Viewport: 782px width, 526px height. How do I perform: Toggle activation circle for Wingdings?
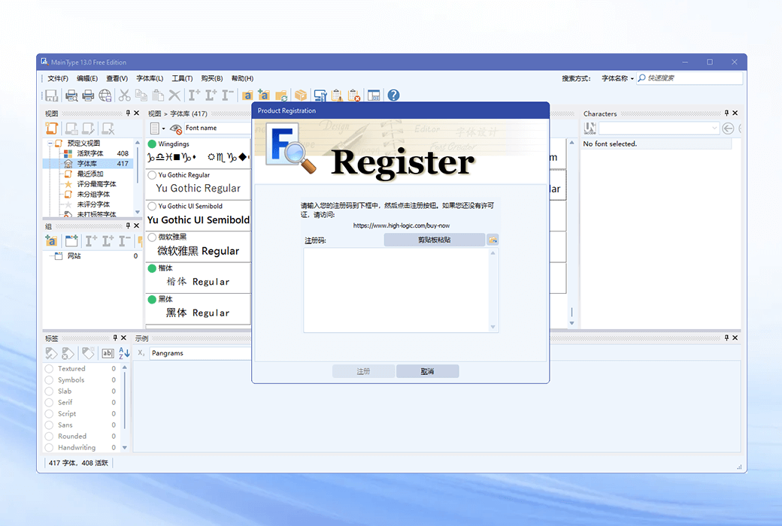[152, 144]
